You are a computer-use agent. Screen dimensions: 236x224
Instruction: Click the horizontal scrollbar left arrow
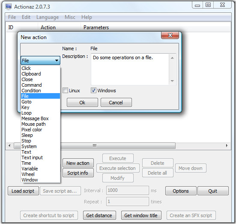[x=9, y=146]
